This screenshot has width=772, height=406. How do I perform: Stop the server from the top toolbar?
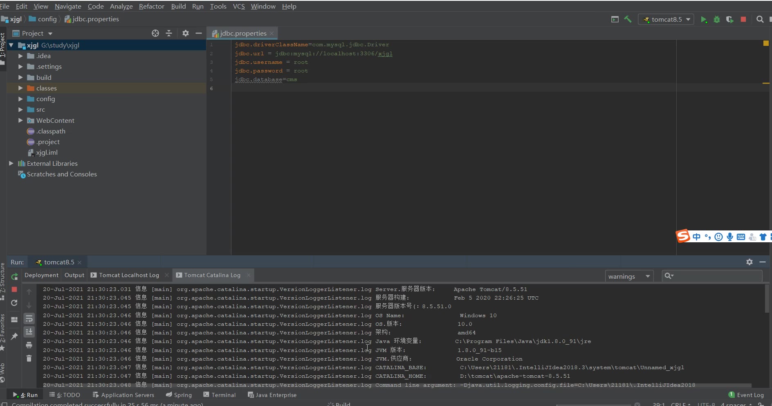tap(743, 19)
